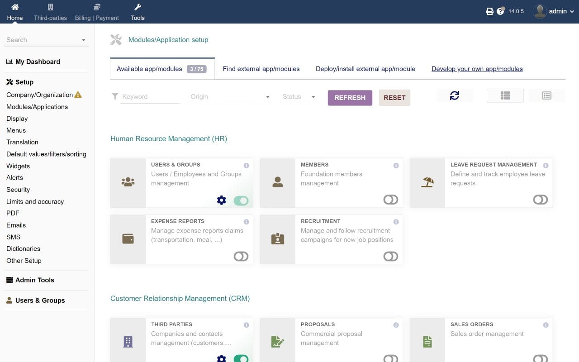
Task: Click the printer icon in the top bar
Action: pyautogui.click(x=490, y=11)
